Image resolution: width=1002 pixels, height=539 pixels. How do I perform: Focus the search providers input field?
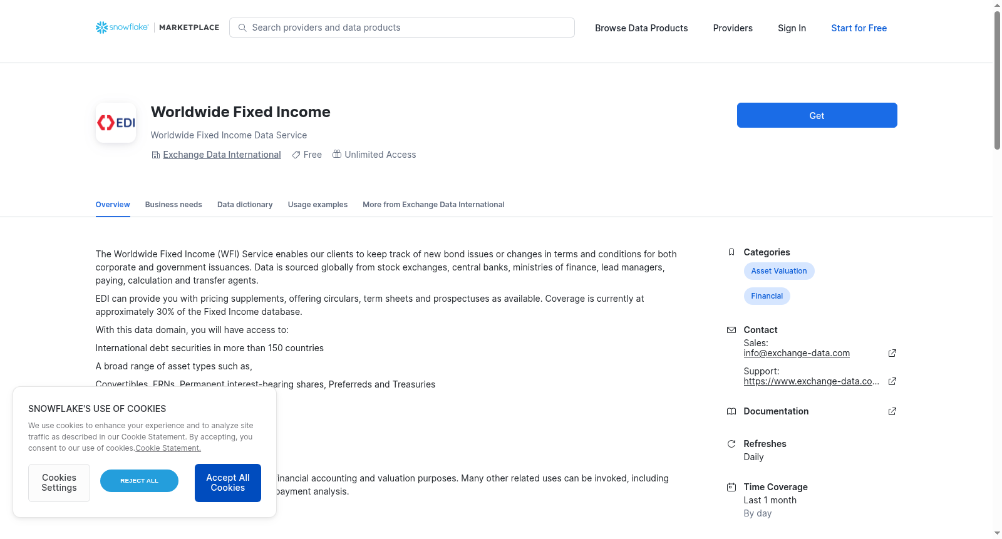[x=402, y=28]
